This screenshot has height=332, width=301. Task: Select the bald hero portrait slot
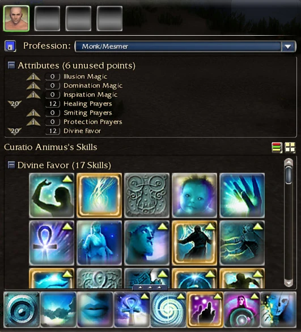point(16,19)
